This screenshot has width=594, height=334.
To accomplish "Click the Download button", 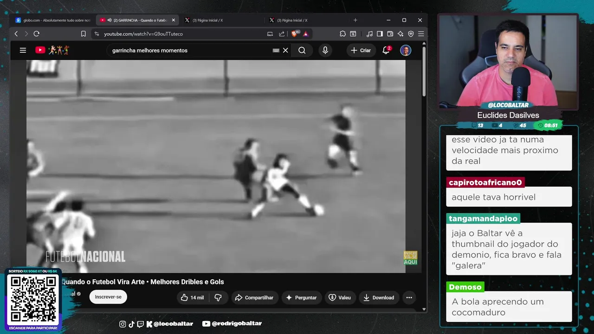I will [x=379, y=297].
